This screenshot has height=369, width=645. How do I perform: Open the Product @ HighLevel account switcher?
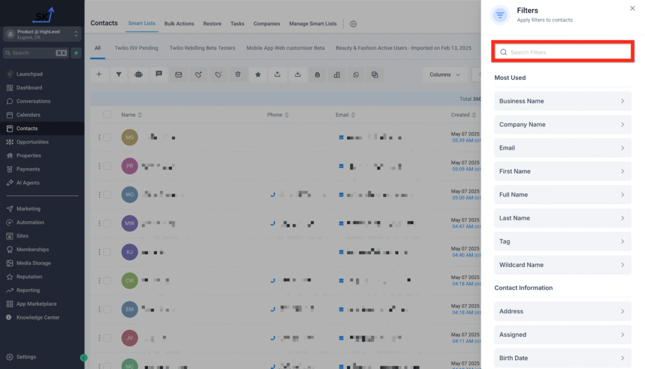click(x=42, y=34)
